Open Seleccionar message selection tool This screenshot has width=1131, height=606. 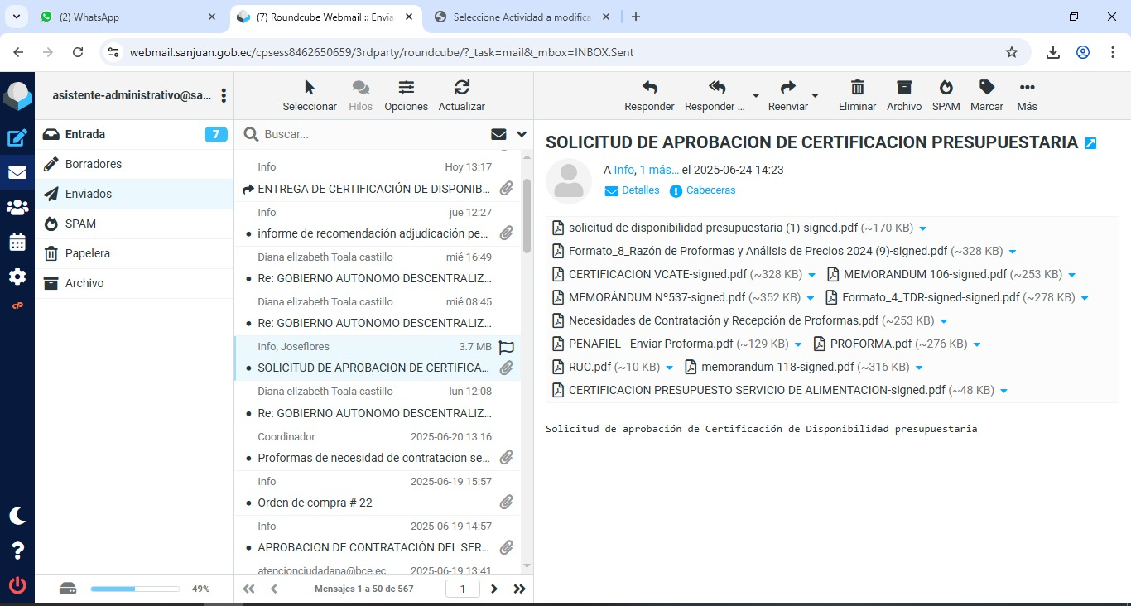[x=310, y=88]
